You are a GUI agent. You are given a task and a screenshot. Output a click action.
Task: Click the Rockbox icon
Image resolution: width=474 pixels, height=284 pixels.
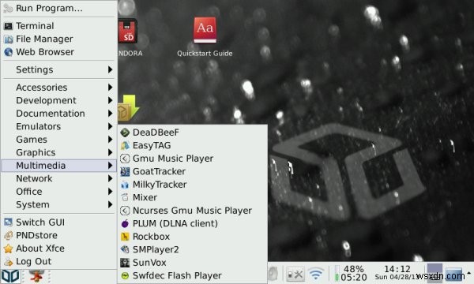(125, 237)
